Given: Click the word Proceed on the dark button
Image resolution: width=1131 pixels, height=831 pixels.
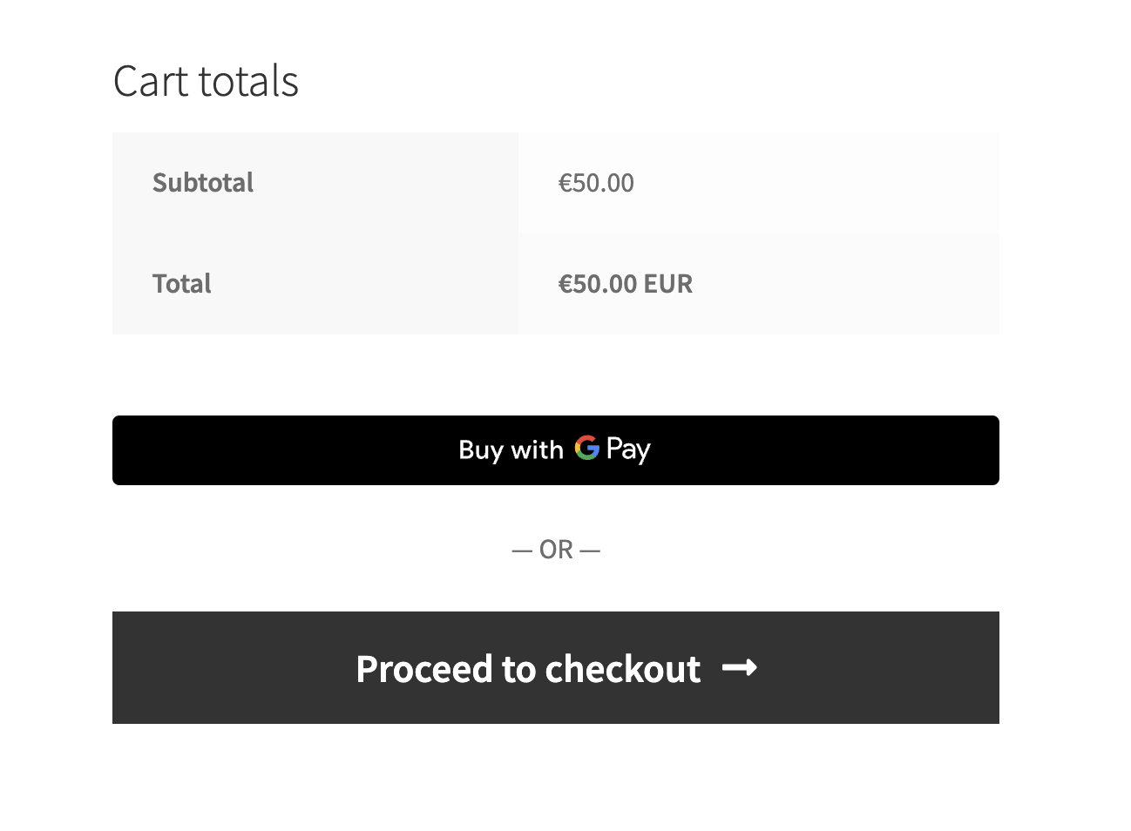Looking at the screenshot, I should 424,669.
